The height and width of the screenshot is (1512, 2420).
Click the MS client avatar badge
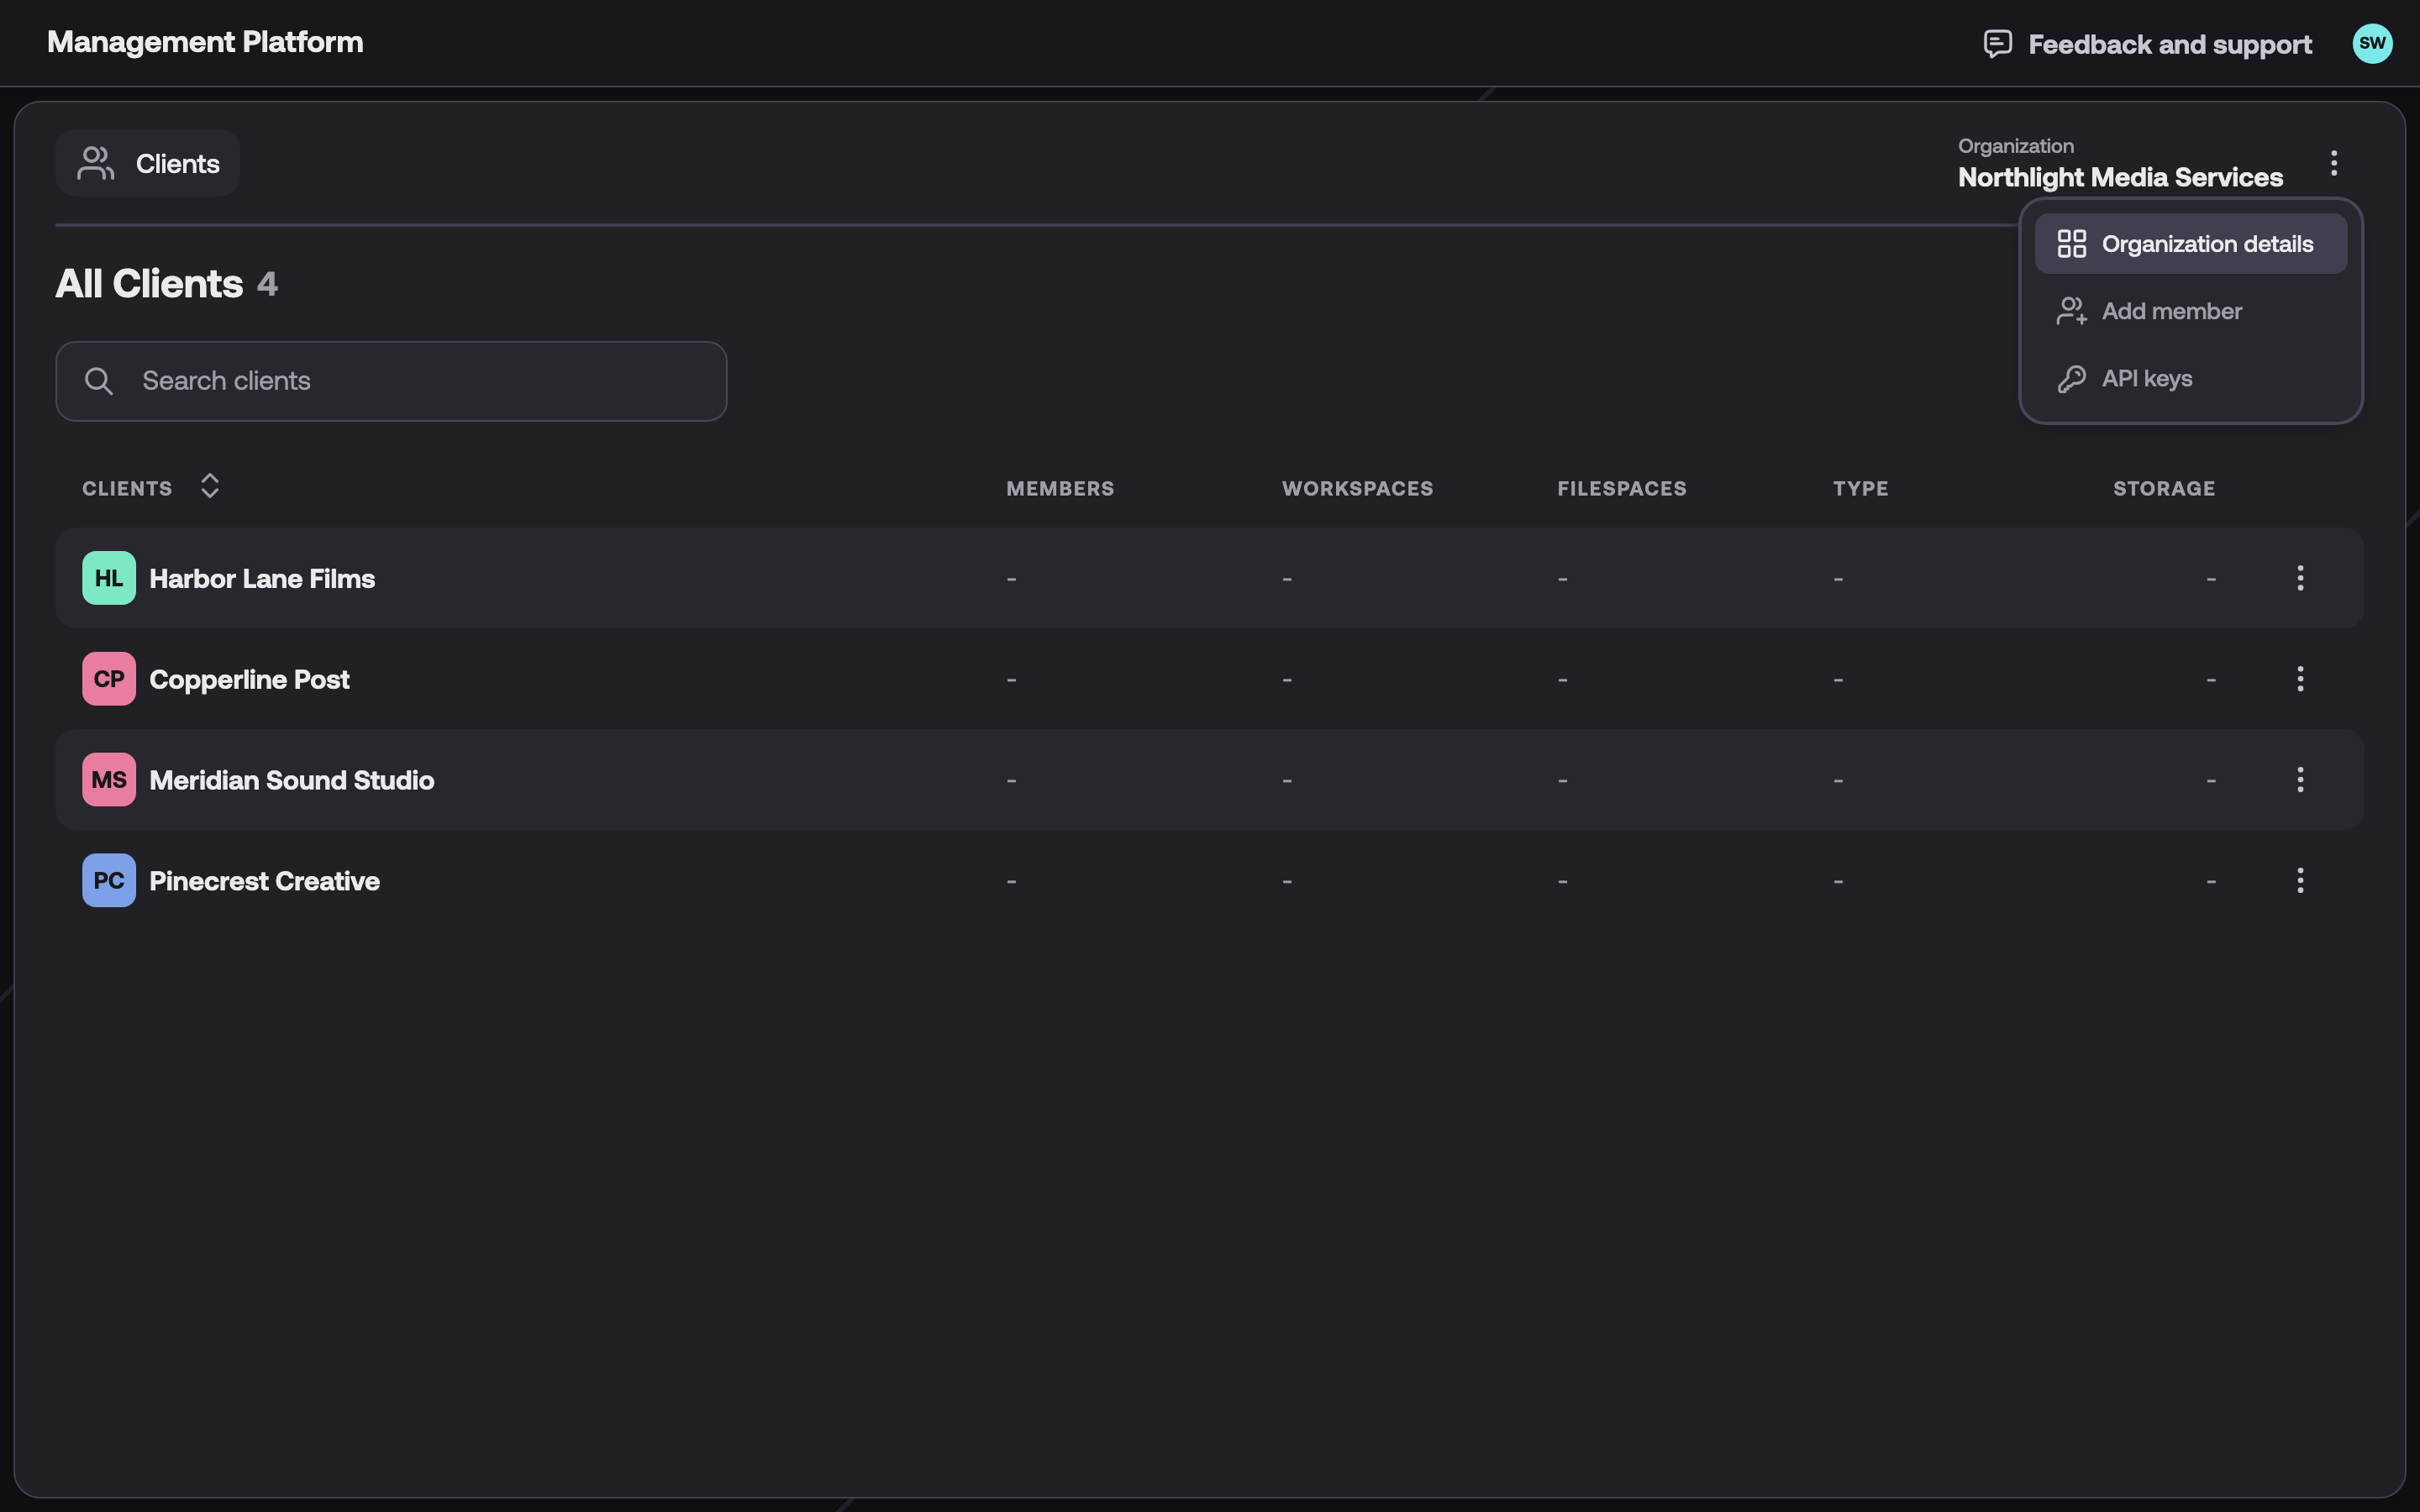(x=109, y=780)
